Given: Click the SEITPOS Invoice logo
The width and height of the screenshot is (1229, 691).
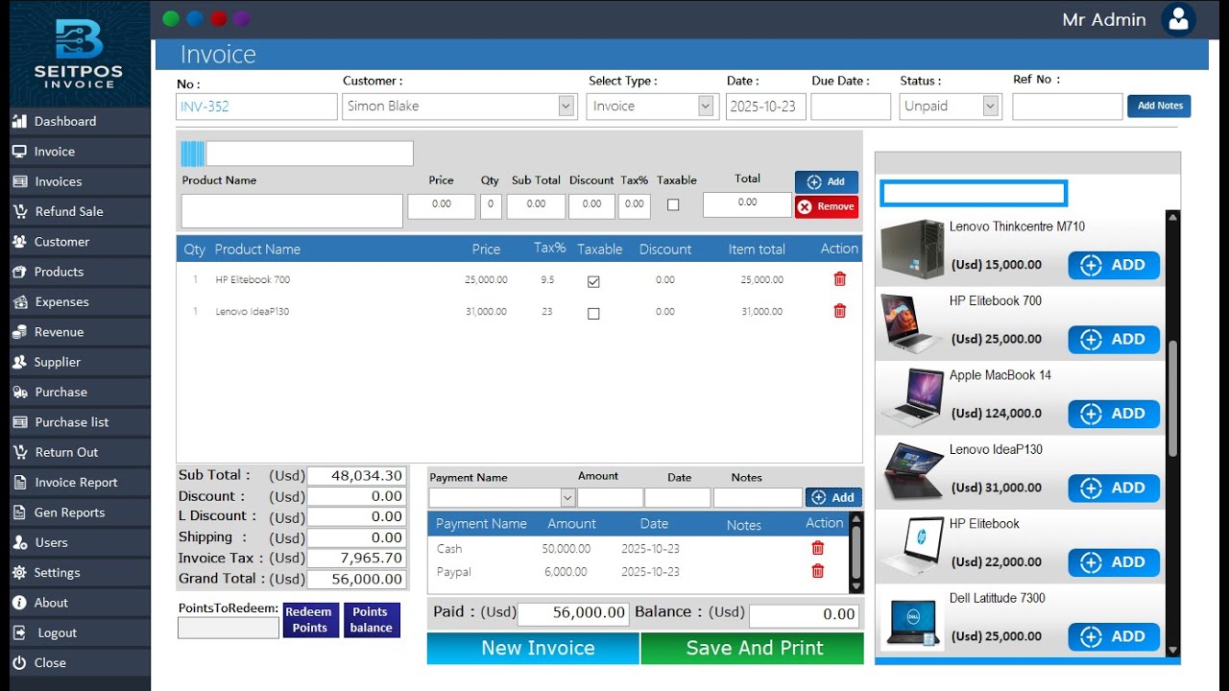Looking at the screenshot, I should click(80, 53).
